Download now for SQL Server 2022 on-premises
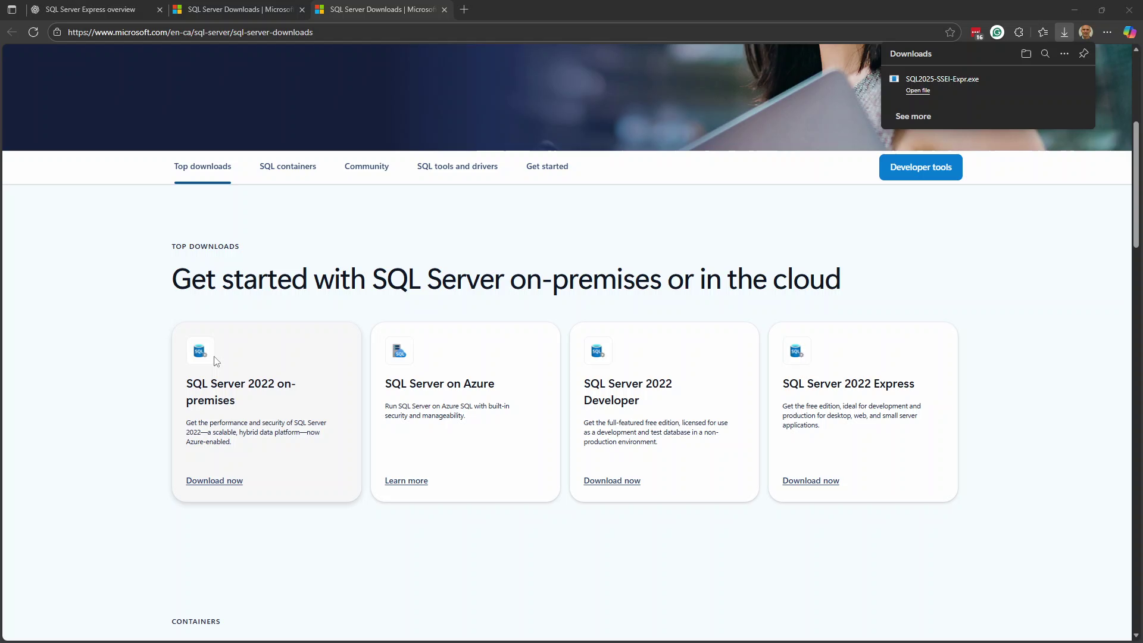 [x=214, y=481]
